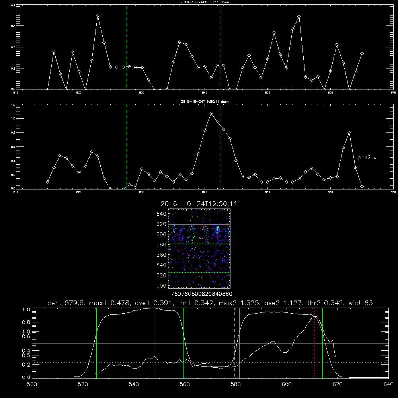398x398 pixels.
Task: Click the dusk plot's last peak diamond near 0.8
Action: click(x=349, y=133)
